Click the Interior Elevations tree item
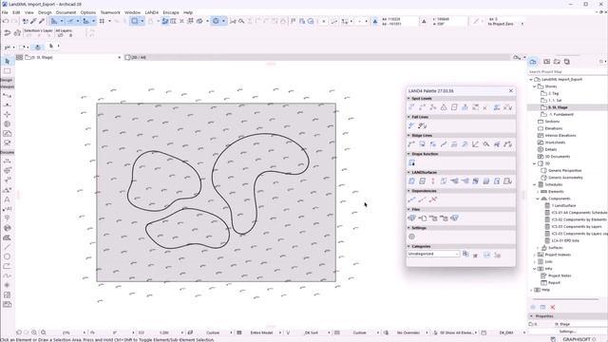This screenshot has height=342, width=608. tap(560, 135)
